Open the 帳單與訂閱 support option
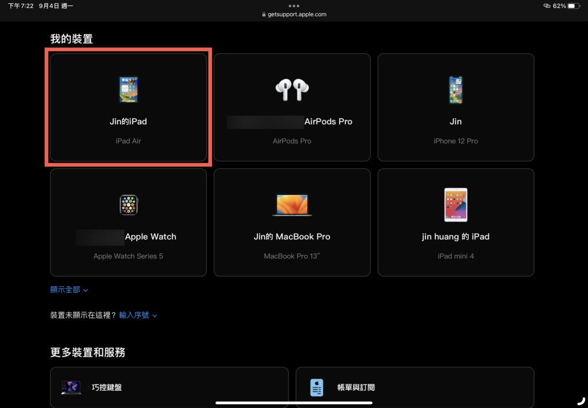Image resolution: width=588 pixels, height=408 pixels. click(x=415, y=387)
